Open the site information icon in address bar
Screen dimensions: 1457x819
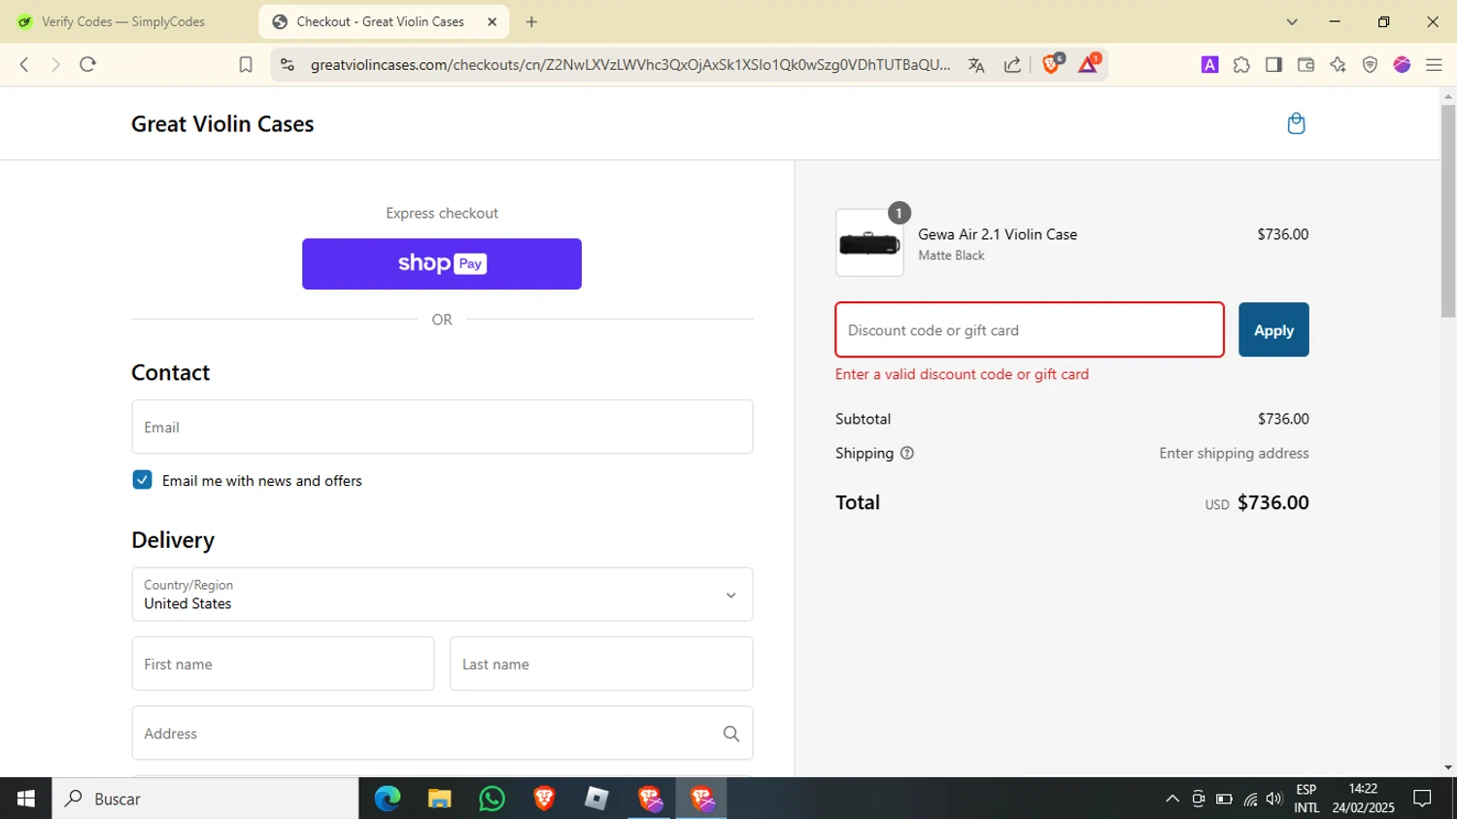[287, 64]
